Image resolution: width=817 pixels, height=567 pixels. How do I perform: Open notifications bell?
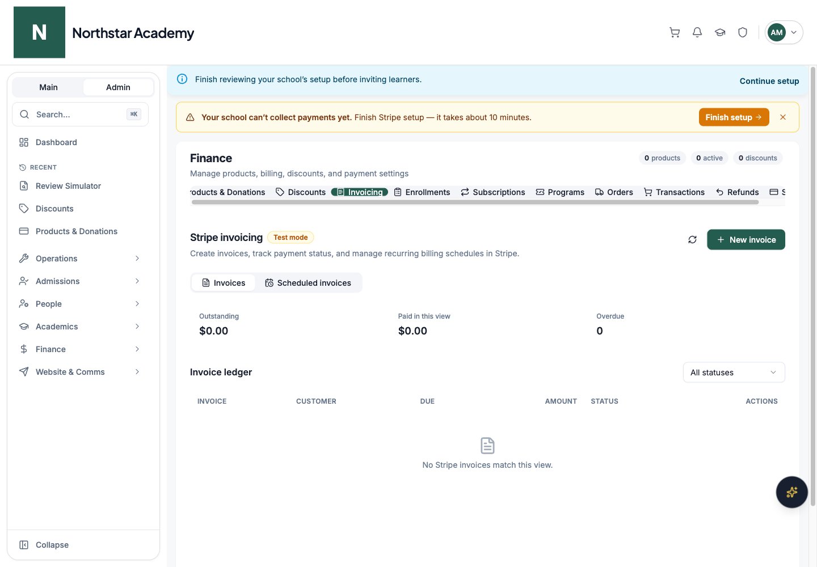(697, 32)
